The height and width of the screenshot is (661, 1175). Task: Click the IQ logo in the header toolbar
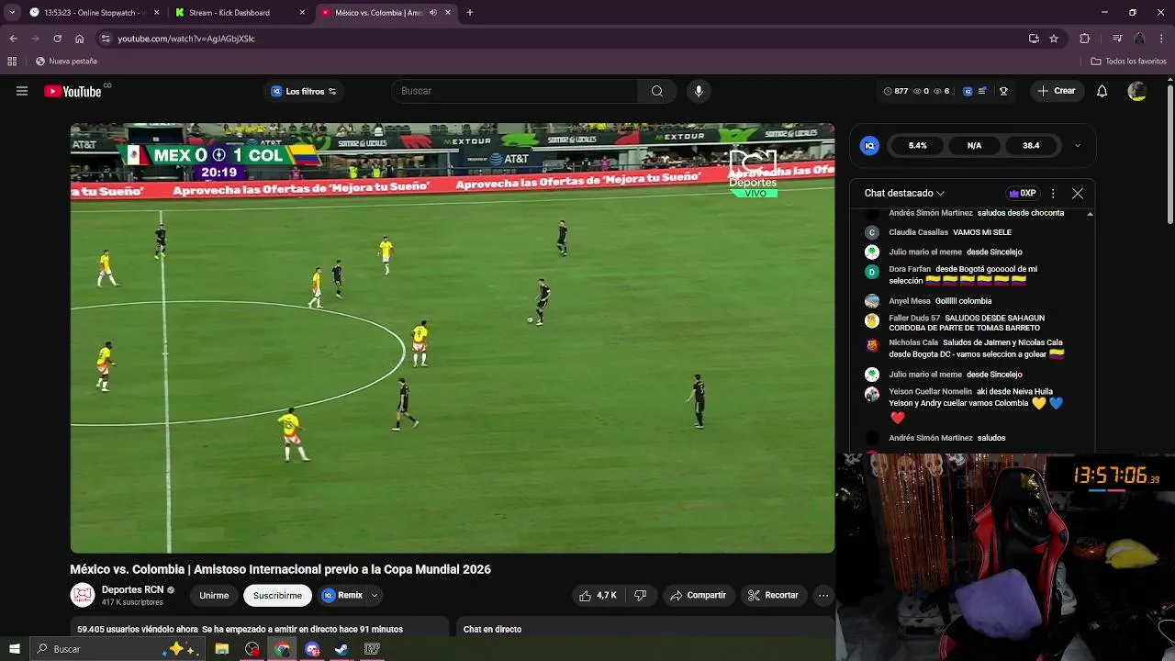coord(968,91)
